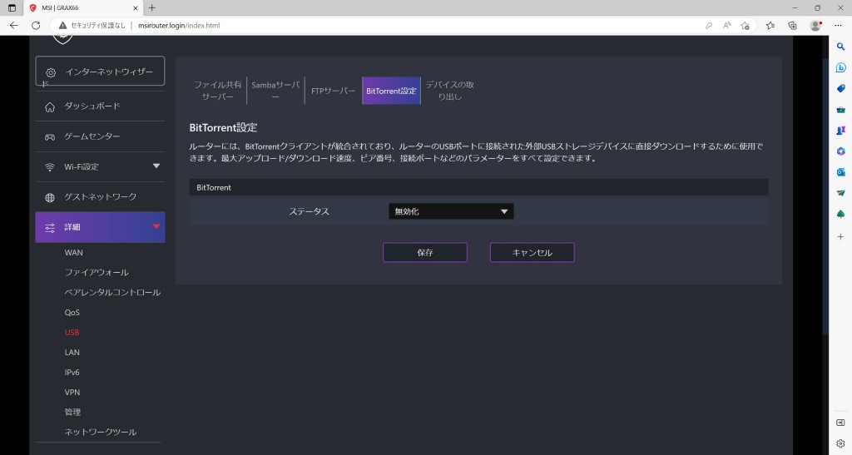The height and width of the screenshot is (455, 852).
Task: Open the 管理 submenu item
Action: 73,412
